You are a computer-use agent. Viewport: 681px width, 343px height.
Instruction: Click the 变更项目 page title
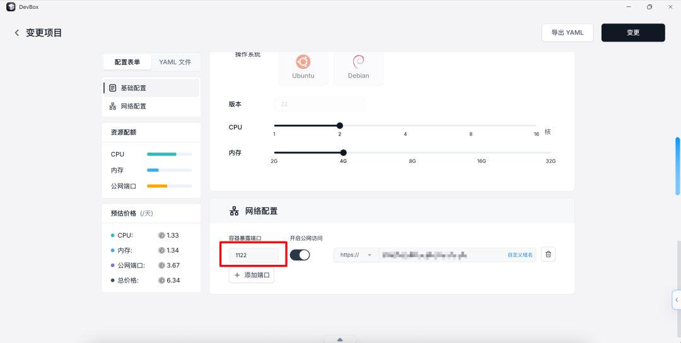coord(44,33)
